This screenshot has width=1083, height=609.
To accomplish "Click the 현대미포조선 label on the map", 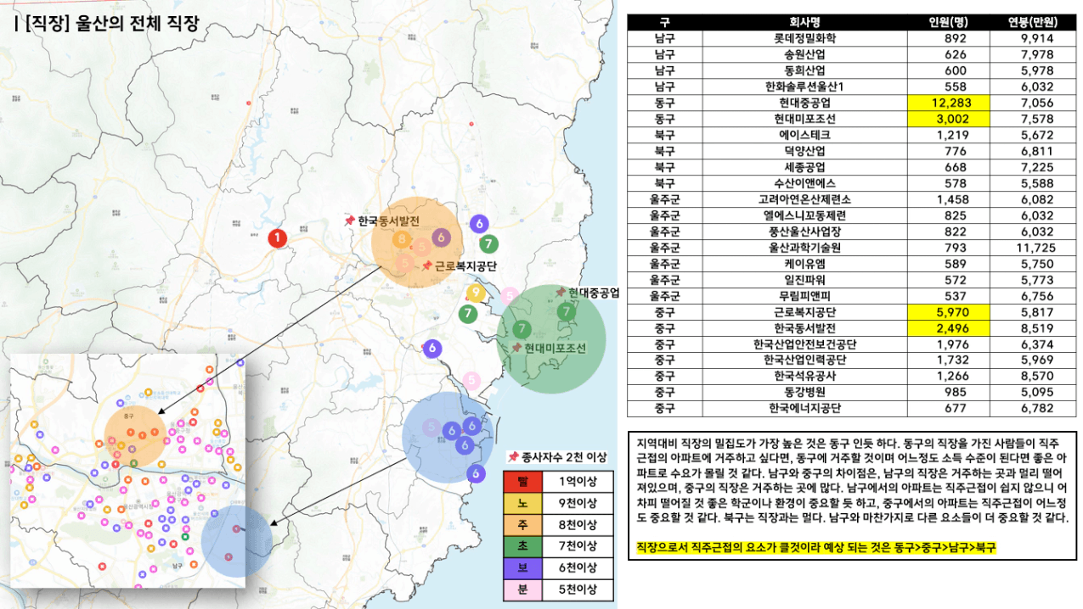I will [556, 349].
